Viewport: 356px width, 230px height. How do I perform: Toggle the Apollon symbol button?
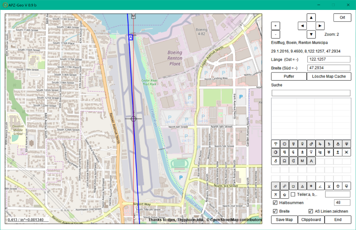(320, 152)
